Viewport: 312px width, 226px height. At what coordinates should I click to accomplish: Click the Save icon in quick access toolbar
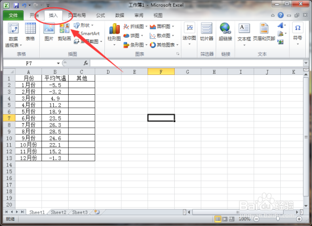coord(16,5)
